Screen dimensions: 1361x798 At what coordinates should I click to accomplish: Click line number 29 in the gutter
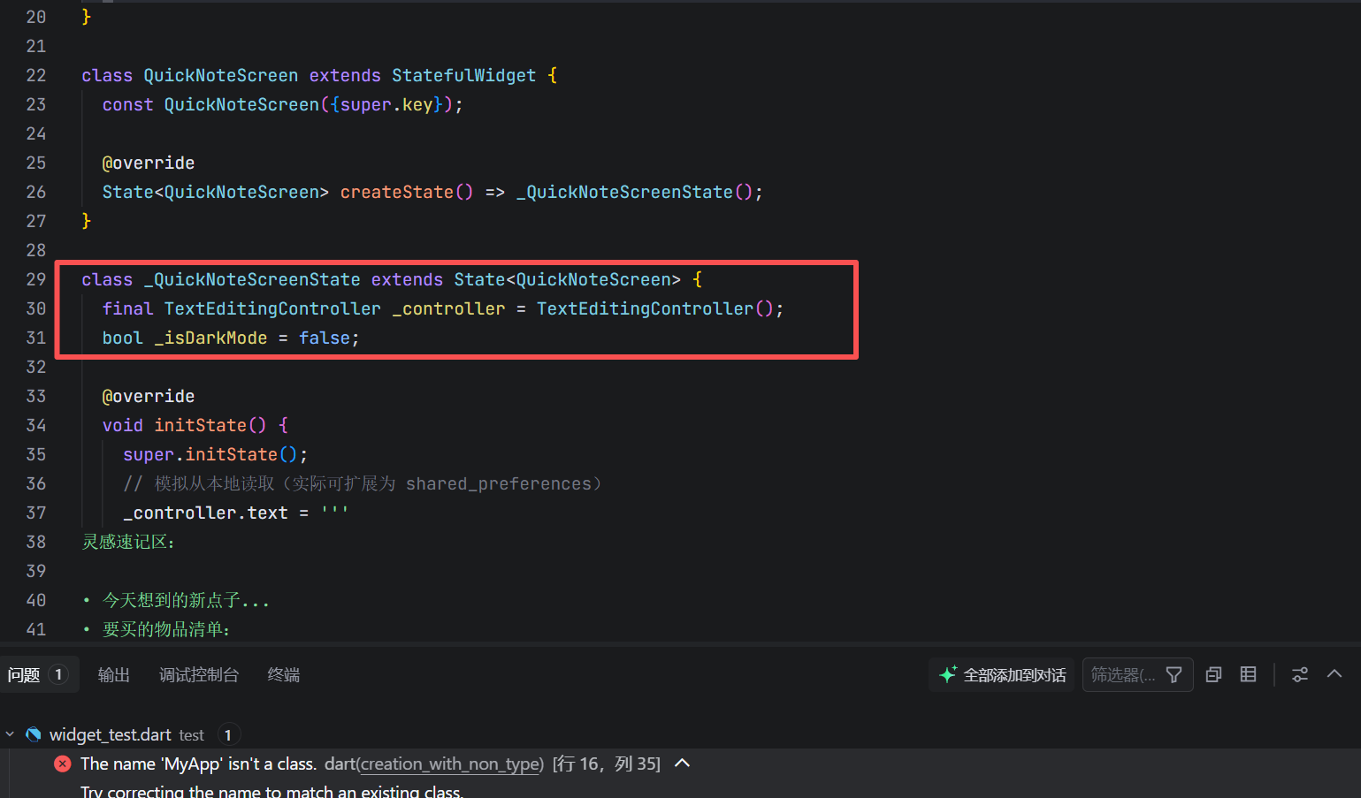[x=35, y=279]
